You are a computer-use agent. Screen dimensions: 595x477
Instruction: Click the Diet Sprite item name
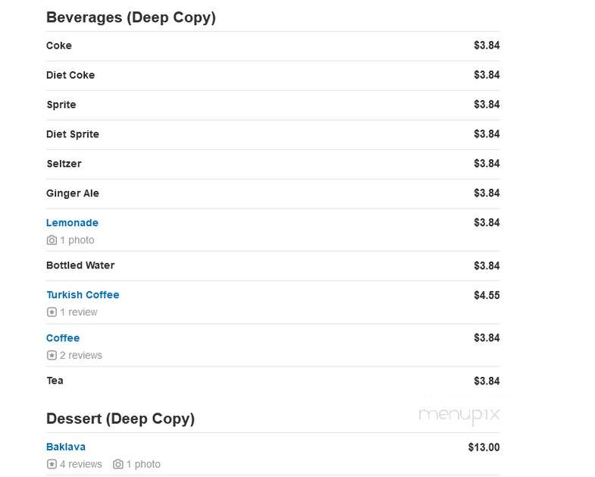click(73, 134)
